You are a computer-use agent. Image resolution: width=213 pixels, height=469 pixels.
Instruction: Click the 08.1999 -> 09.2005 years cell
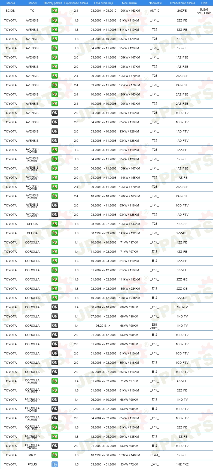click(104, 233)
